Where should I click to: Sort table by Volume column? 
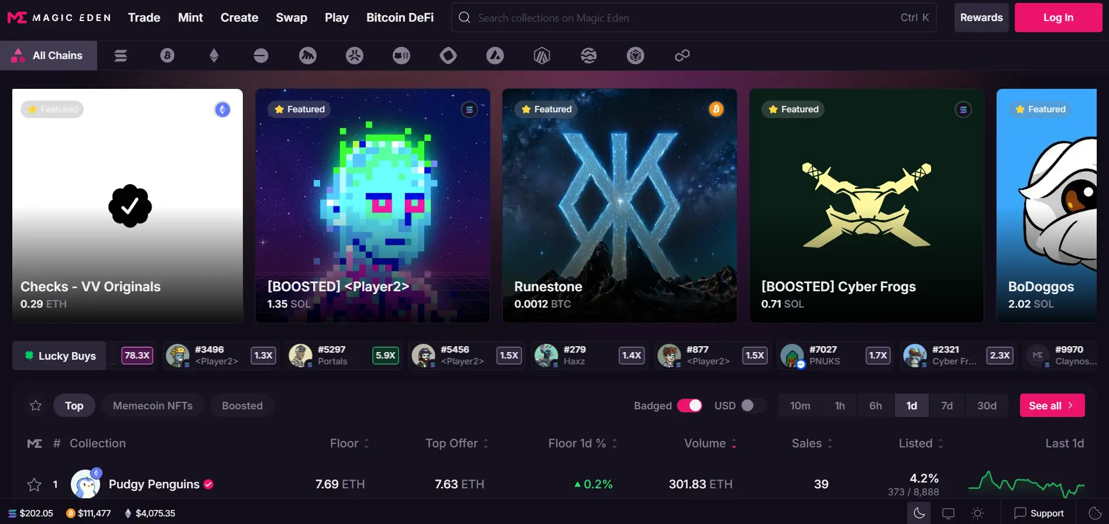734,443
